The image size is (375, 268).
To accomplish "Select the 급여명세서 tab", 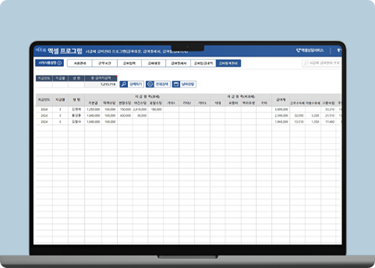I will click(x=179, y=63).
